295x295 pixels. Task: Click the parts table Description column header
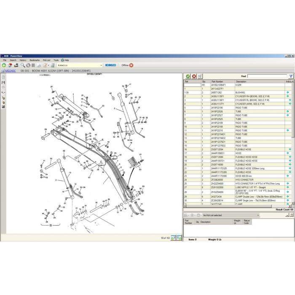pyautogui.click(x=260, y=81)
